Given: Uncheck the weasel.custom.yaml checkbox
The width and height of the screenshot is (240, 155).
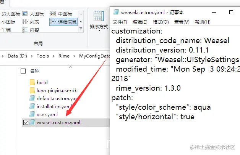Looking at the screenshot, I should pos(26,122).
